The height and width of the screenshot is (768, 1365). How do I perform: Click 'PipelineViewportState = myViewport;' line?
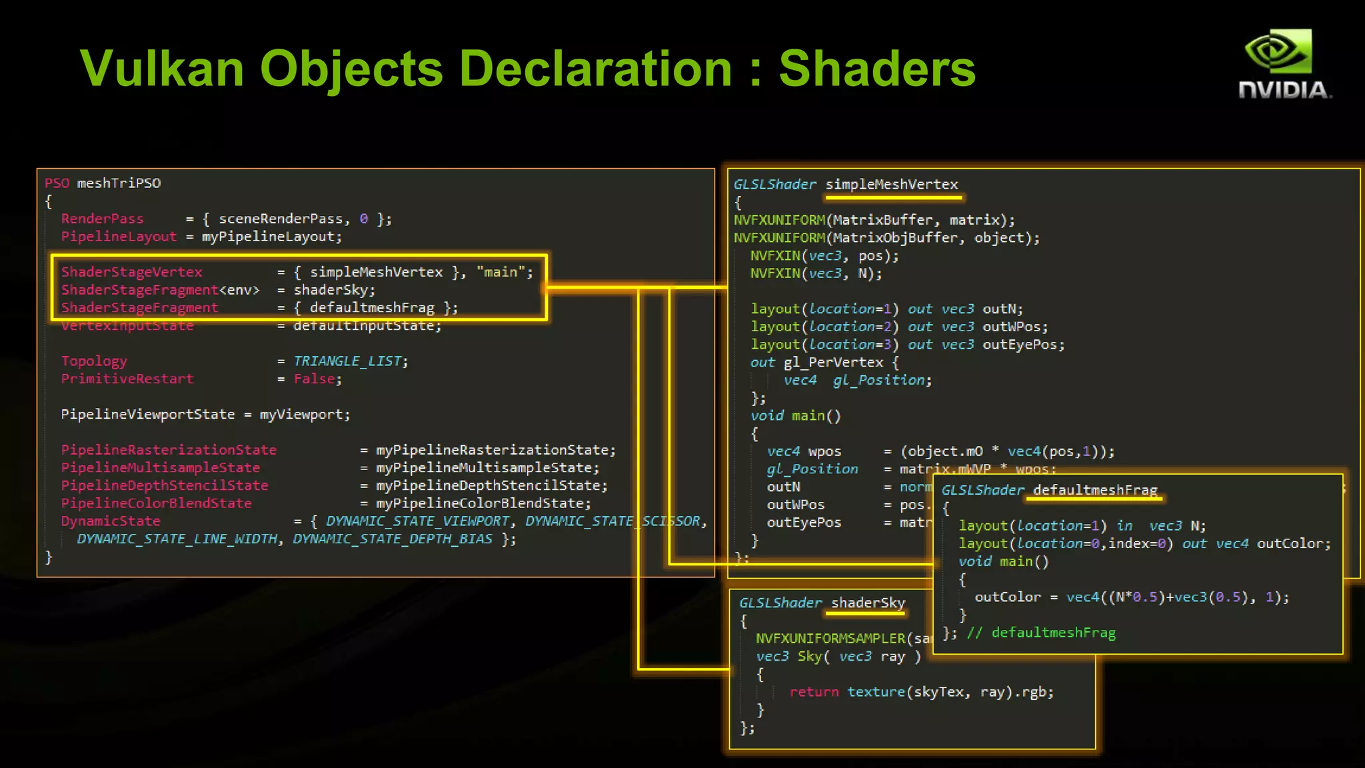pos(205,414)
